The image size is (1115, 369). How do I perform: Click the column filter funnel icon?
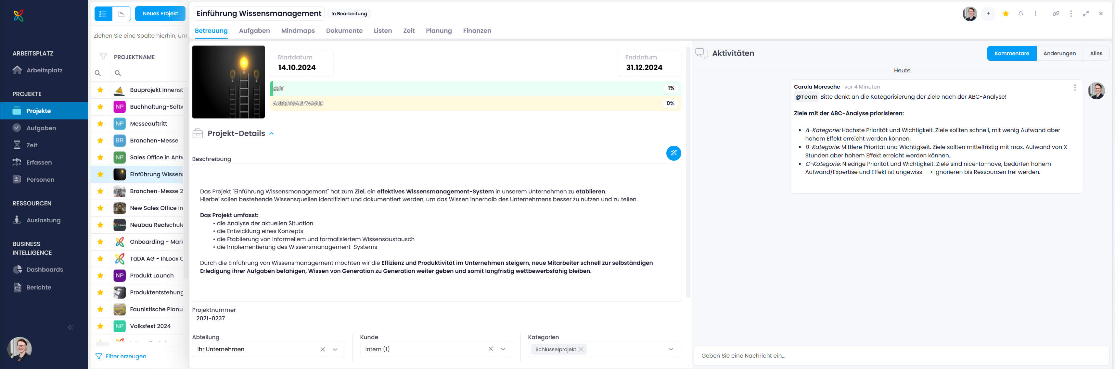(103, 57)
